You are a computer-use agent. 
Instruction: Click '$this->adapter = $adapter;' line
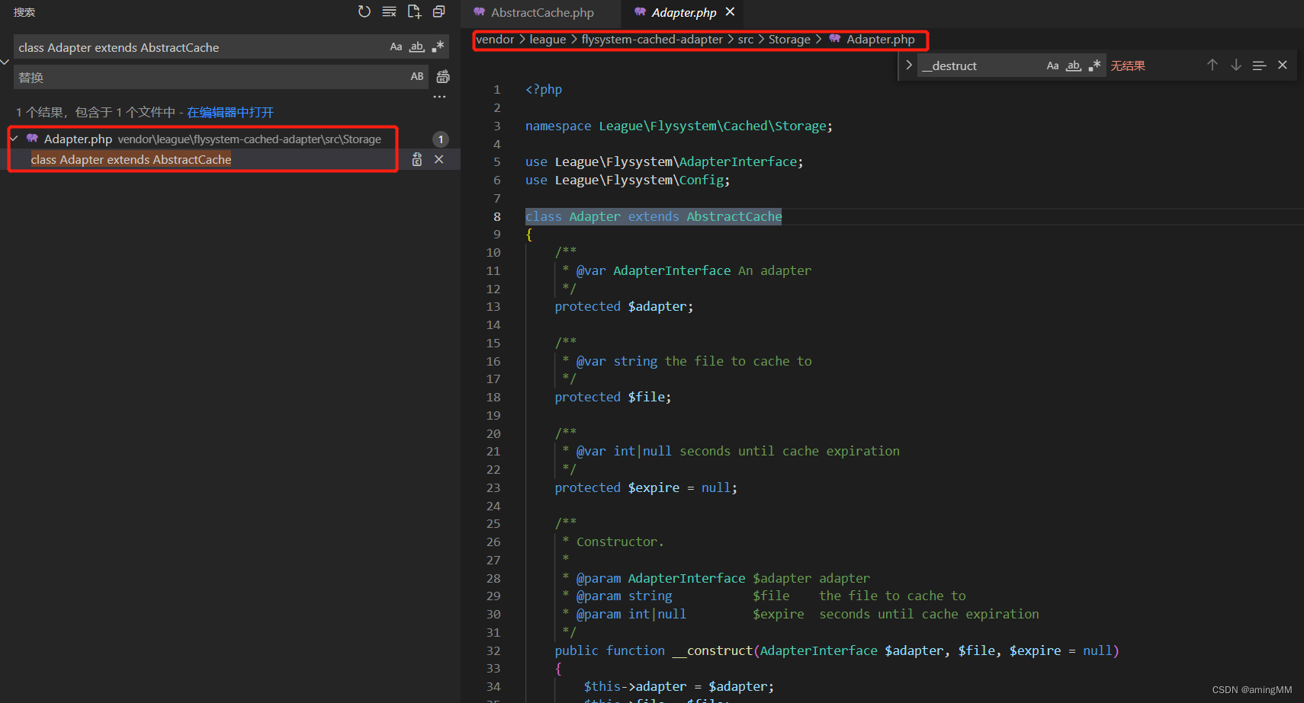click(x=679, y=686)
